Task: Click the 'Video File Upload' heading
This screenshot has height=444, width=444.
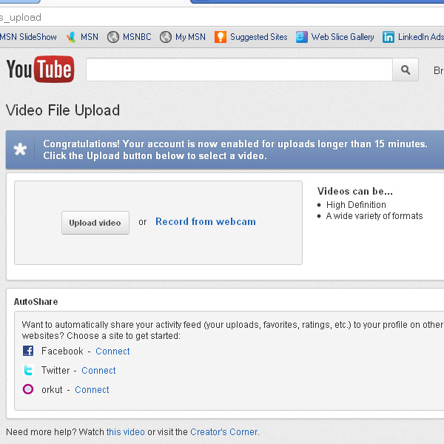Action: 63,110
